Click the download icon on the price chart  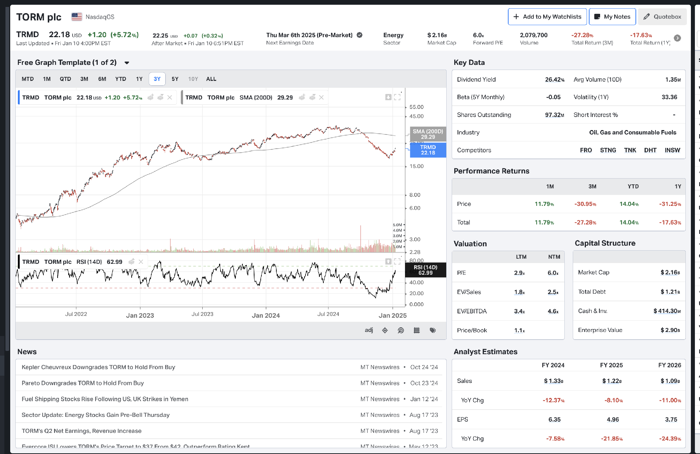388,97
